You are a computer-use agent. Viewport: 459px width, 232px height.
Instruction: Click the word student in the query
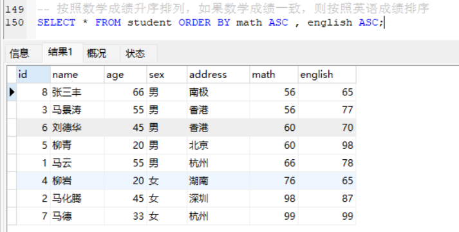[x=149, y=23]
